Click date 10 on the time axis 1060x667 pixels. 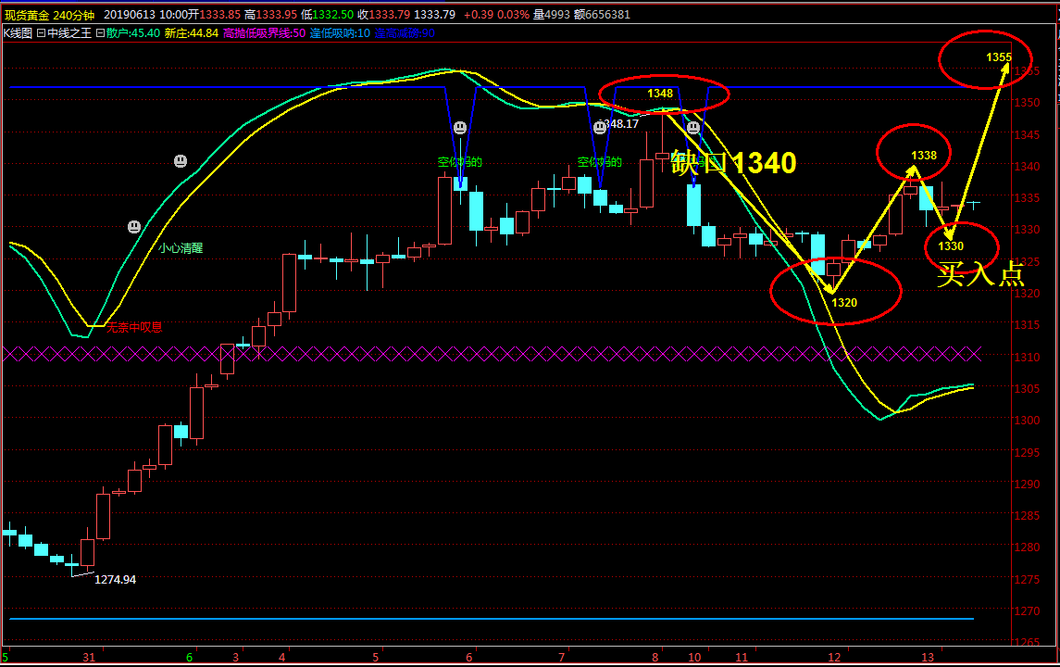coord(694,658)
